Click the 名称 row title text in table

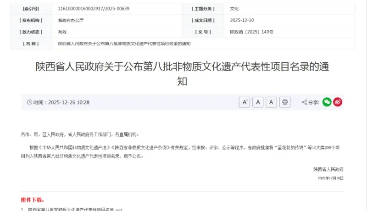click(124, 44)
